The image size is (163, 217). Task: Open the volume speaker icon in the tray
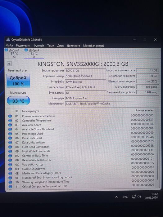point(139,196)
